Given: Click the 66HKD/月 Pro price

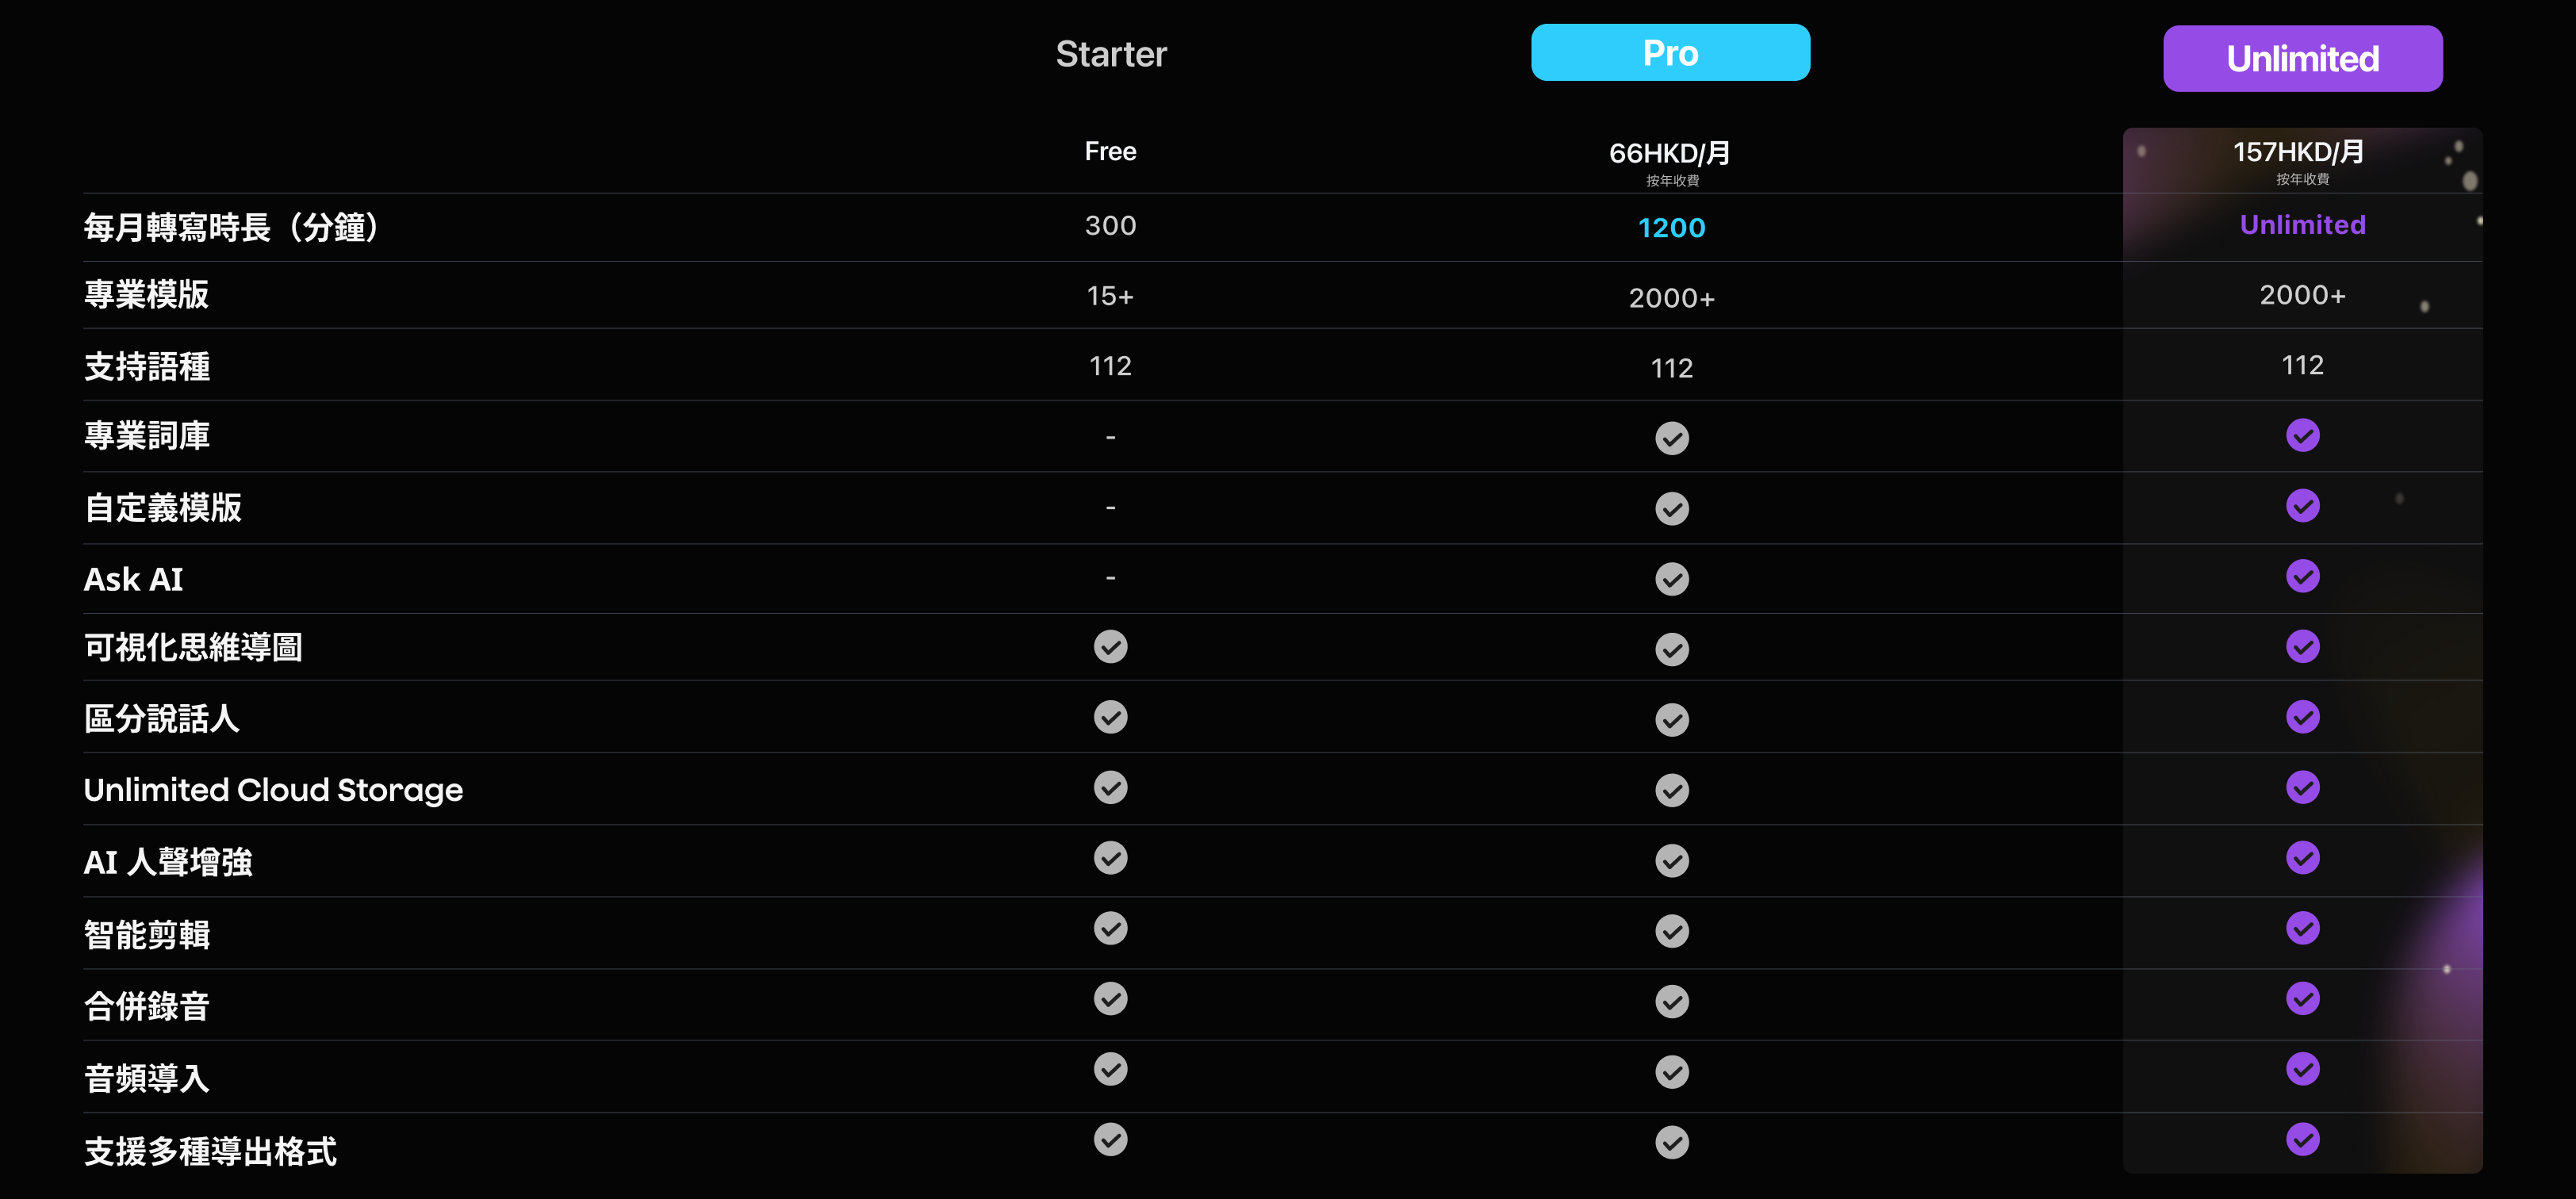Looking at the screenshot, I should pyautogui.click(x=1670, y=153).
